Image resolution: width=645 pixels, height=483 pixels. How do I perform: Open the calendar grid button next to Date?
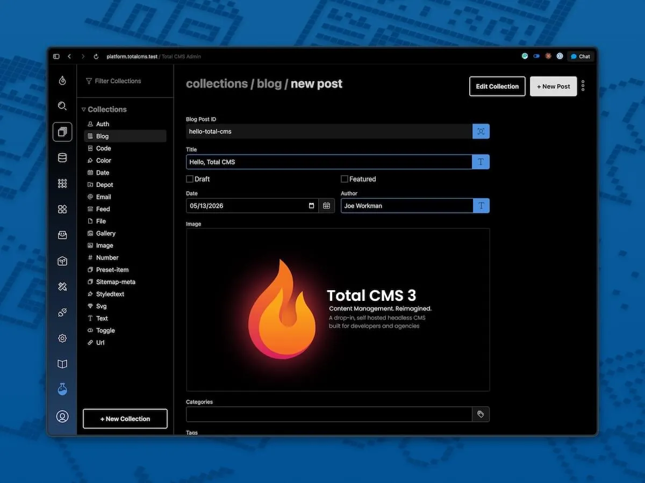326,206
